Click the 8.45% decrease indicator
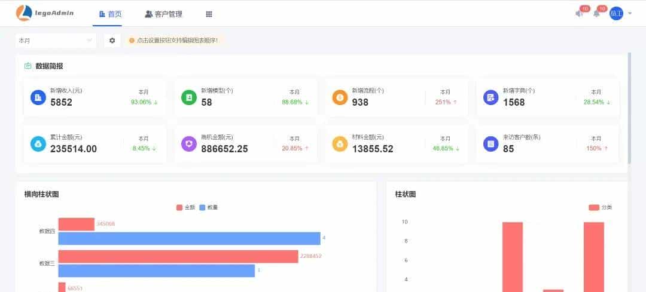 [144, 149]
